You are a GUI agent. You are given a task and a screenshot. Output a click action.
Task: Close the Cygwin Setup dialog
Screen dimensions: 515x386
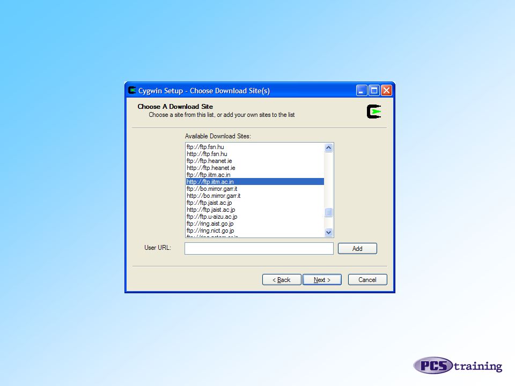[386, 90]
